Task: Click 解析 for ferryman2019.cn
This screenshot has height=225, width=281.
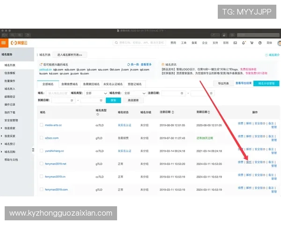Action: coord(249,175)
